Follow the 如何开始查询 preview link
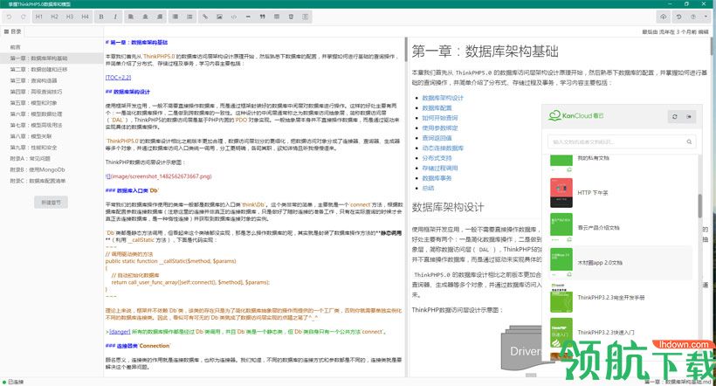The image size is (716, 386). (440, 118)
